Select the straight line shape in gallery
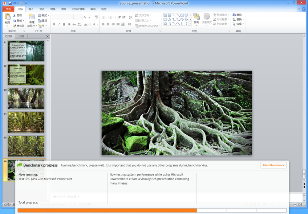The width and height of the screenshot is (308, 214). [174, 15]
